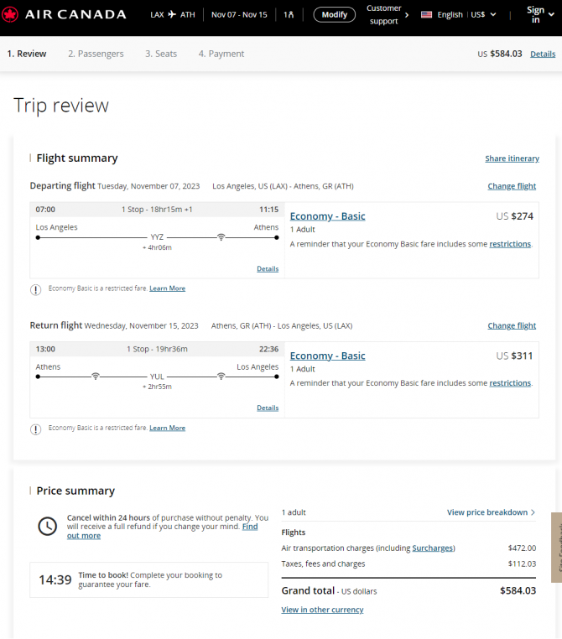Click the 1 Stop - 18hr15m +1 label
The image size is (562, 639).
[x=157, y=210]
